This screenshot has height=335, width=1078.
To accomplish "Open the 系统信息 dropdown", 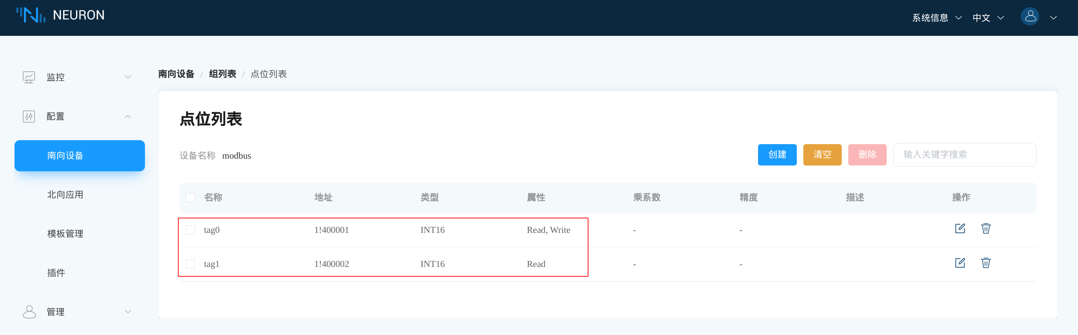I will click(x=937, y=18).
